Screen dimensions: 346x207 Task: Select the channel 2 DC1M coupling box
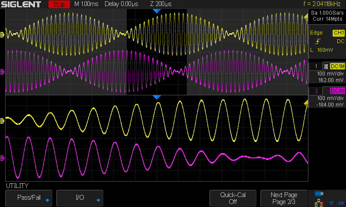(337, 91)
